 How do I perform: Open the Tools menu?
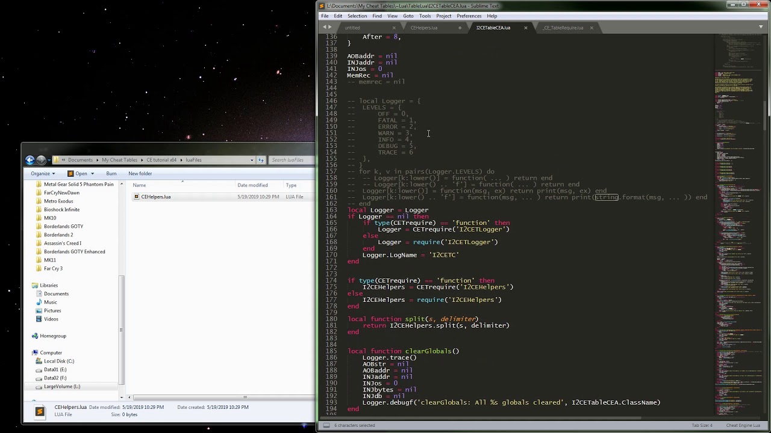pyautogui.click(x=425, y=16)
